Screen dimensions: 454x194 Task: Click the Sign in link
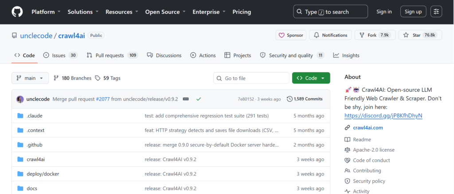tap(384, 12)
